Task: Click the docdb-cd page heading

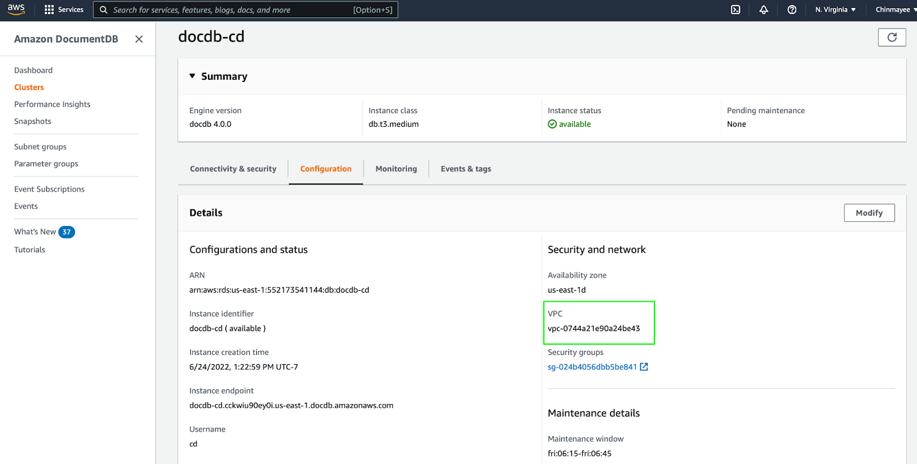Action: coord(211,37)
